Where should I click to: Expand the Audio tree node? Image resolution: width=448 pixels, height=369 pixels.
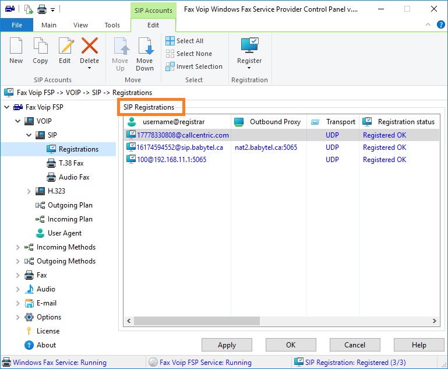(17, 289)
